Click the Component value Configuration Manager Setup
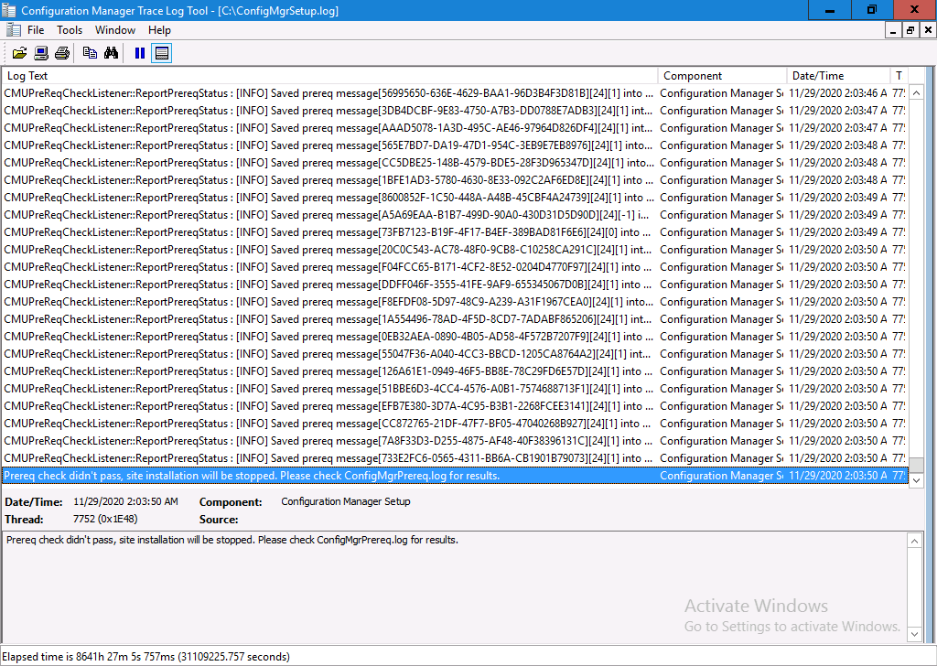The width and height of the screenshot is (937, 666). tap(345, 501)
